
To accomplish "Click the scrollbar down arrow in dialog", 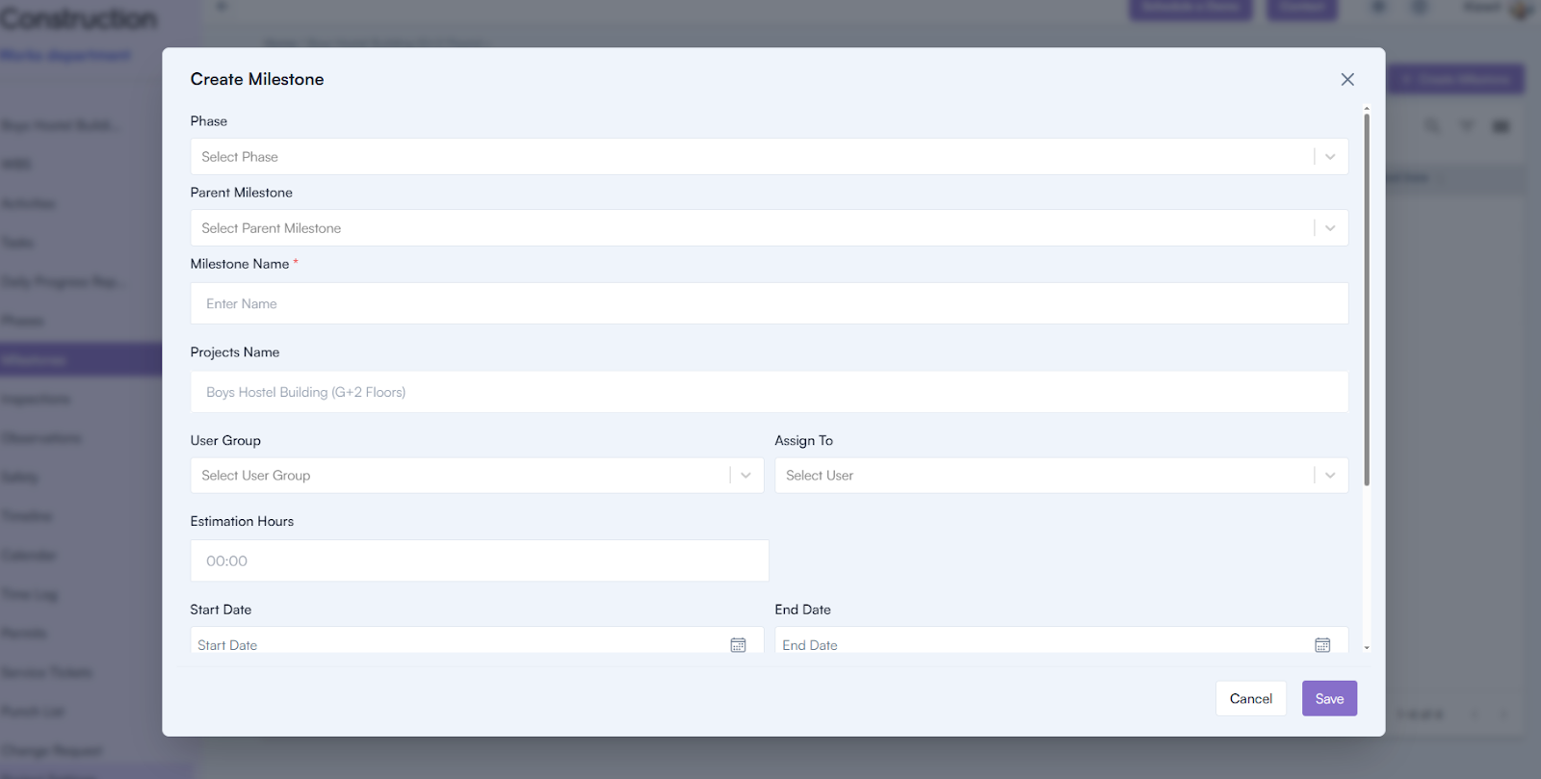I will tap(1366, 648).
